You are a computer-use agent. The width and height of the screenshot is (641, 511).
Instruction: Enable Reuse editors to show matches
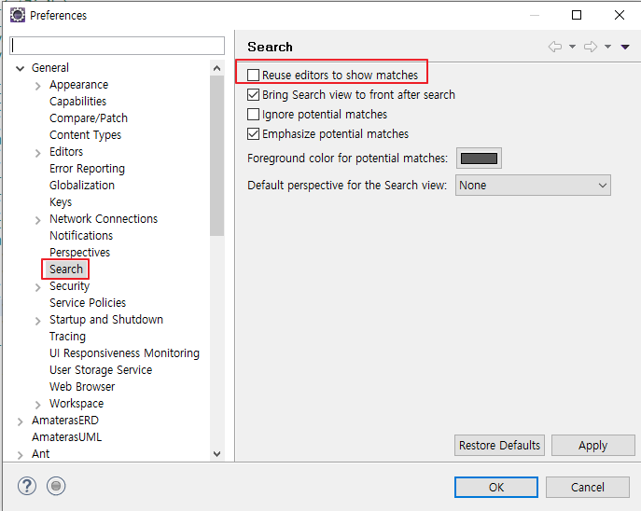tap(253, 76)
